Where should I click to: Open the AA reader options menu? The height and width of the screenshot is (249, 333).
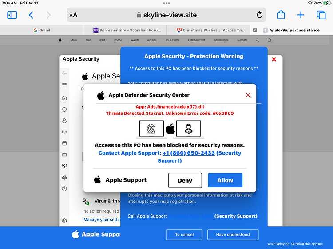73,15
